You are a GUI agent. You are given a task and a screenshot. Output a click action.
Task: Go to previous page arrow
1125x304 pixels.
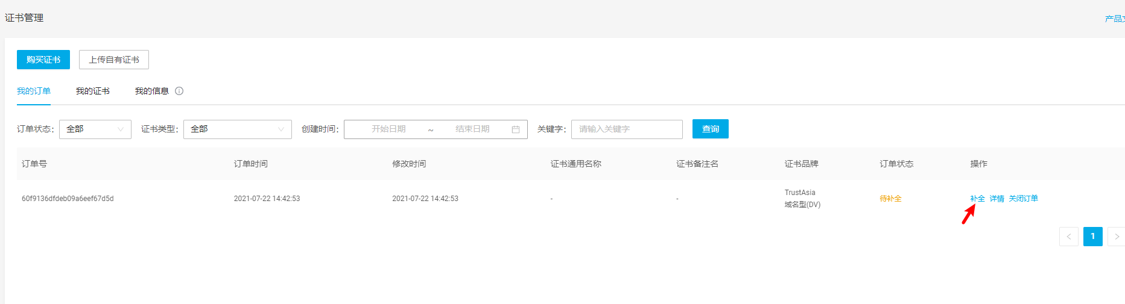click(1068, 237)
